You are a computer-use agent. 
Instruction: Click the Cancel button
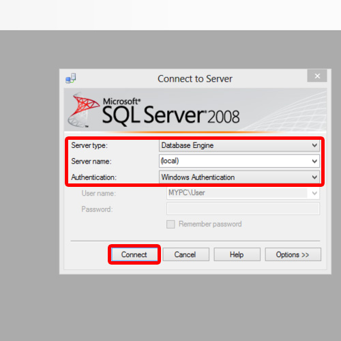(x=186, y=254)
